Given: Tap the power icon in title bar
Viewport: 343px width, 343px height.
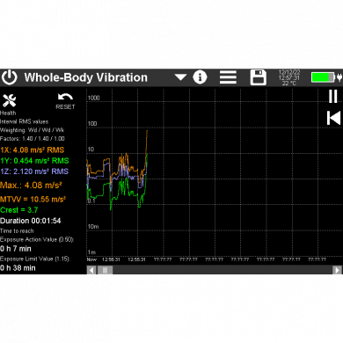Looking at the screenshot, I should (x=10, y=77).
